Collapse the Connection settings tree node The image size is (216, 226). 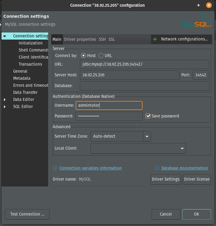click(5, 36)
